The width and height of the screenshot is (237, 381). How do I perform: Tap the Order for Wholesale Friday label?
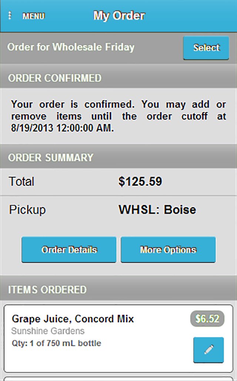[71, 47]
